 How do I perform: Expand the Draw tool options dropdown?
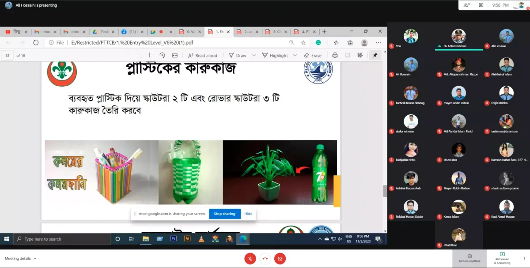point(254,56)
